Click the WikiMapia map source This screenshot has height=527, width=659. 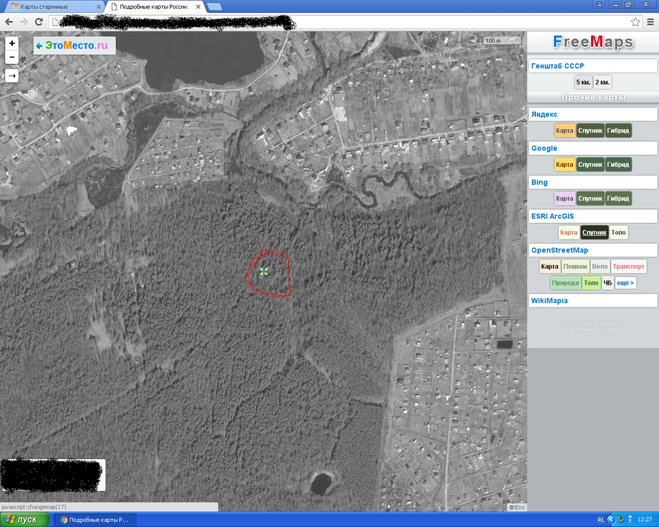pyautogui.click(x=549, y=301)
